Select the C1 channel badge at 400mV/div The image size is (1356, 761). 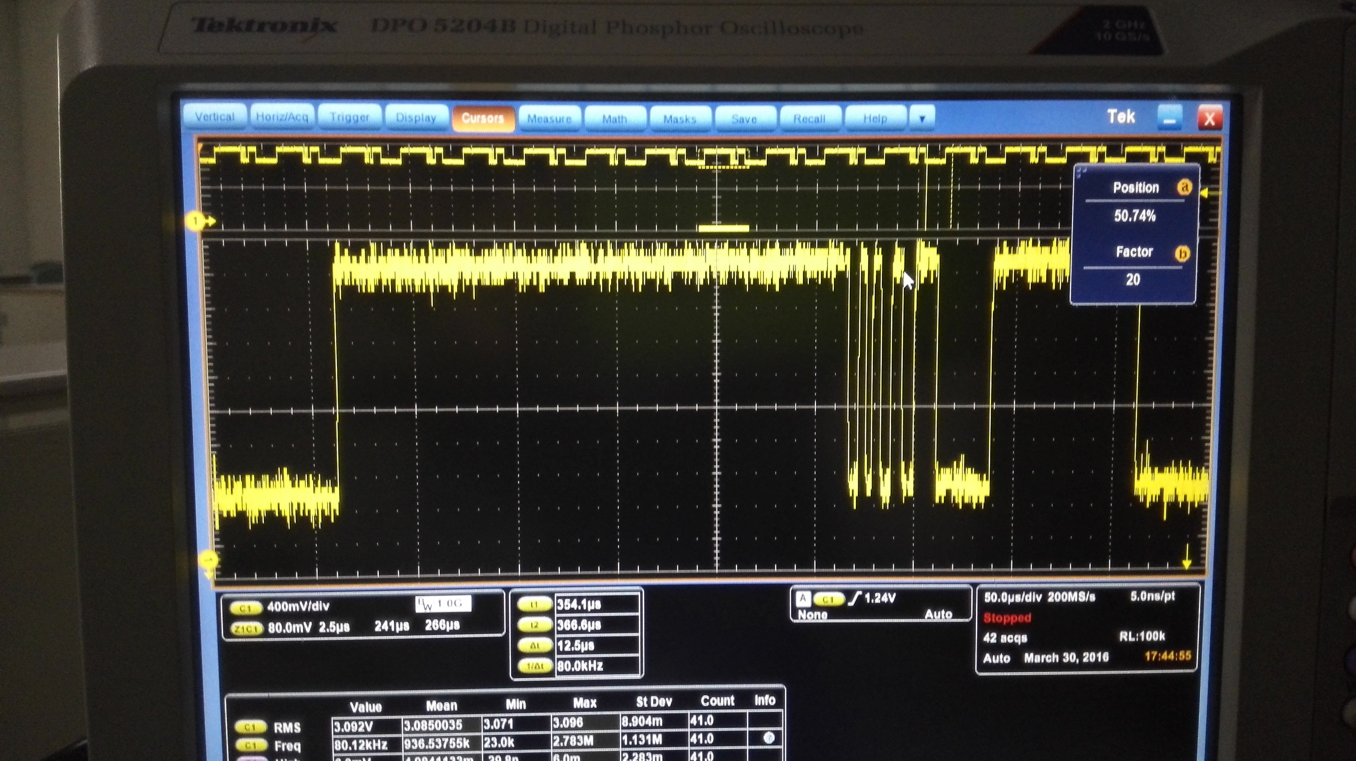[245, 608]
